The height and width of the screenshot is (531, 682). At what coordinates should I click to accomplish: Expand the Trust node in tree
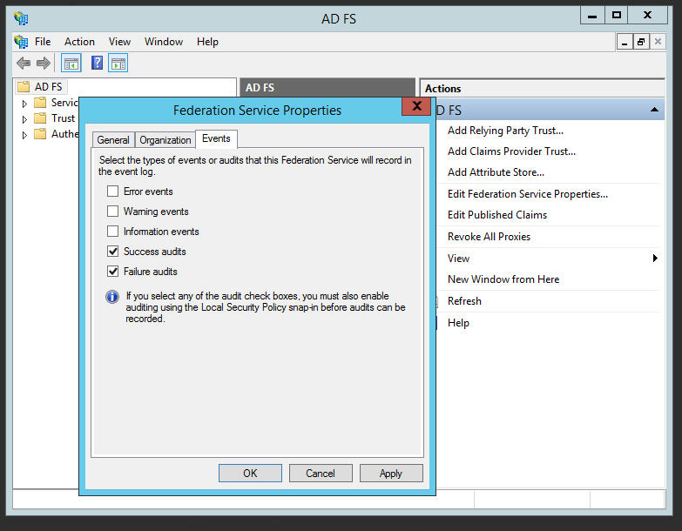24,119
